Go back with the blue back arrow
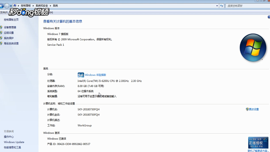Screen dimensions: 270x152 point(1,6)
